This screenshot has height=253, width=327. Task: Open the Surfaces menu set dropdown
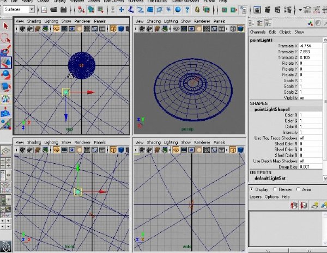pos(32,9)
